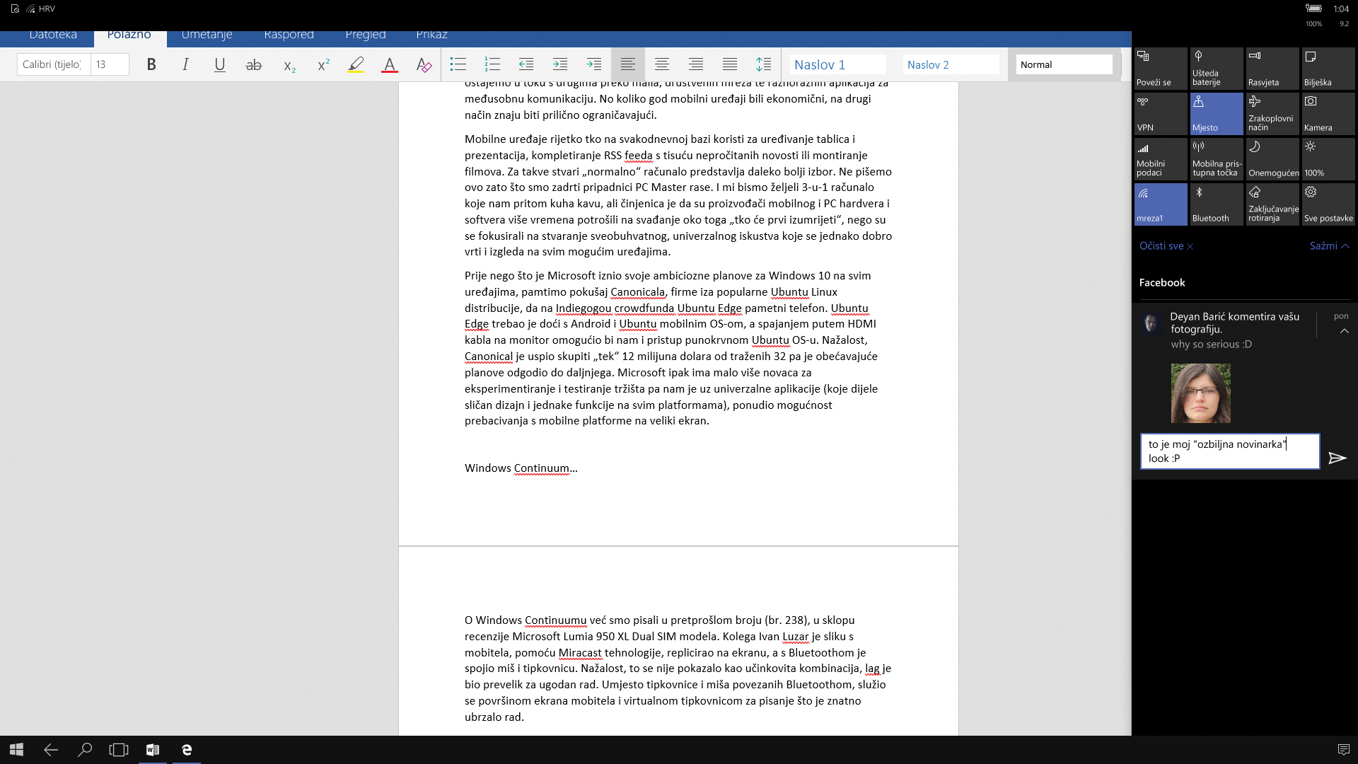The image size is (1358, 764).
Task: Apply the Naslov 2 style
Action: coord(951,64)
